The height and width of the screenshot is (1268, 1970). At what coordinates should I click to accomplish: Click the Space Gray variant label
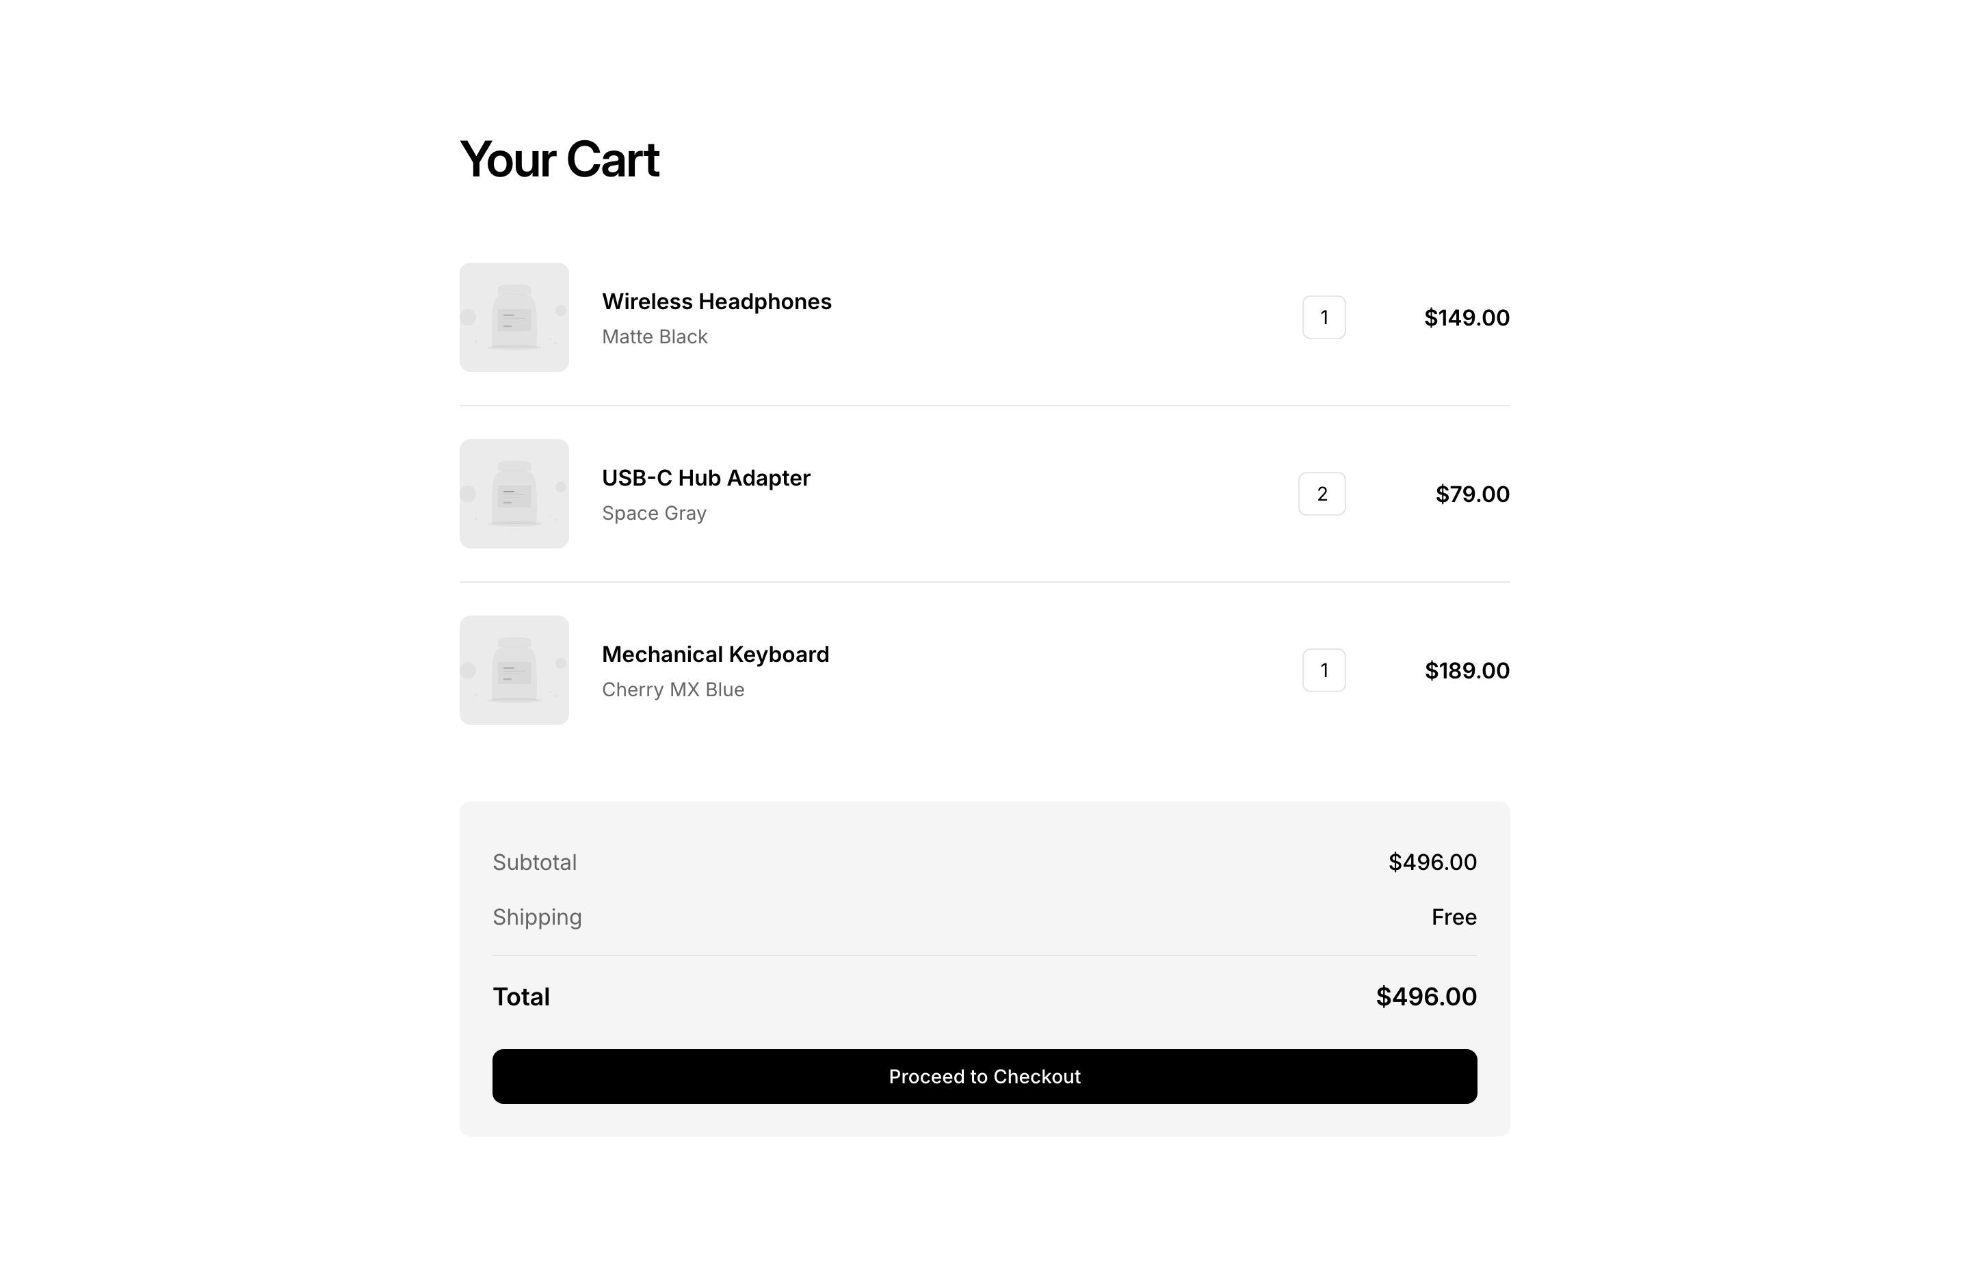[x=654, y=513]
